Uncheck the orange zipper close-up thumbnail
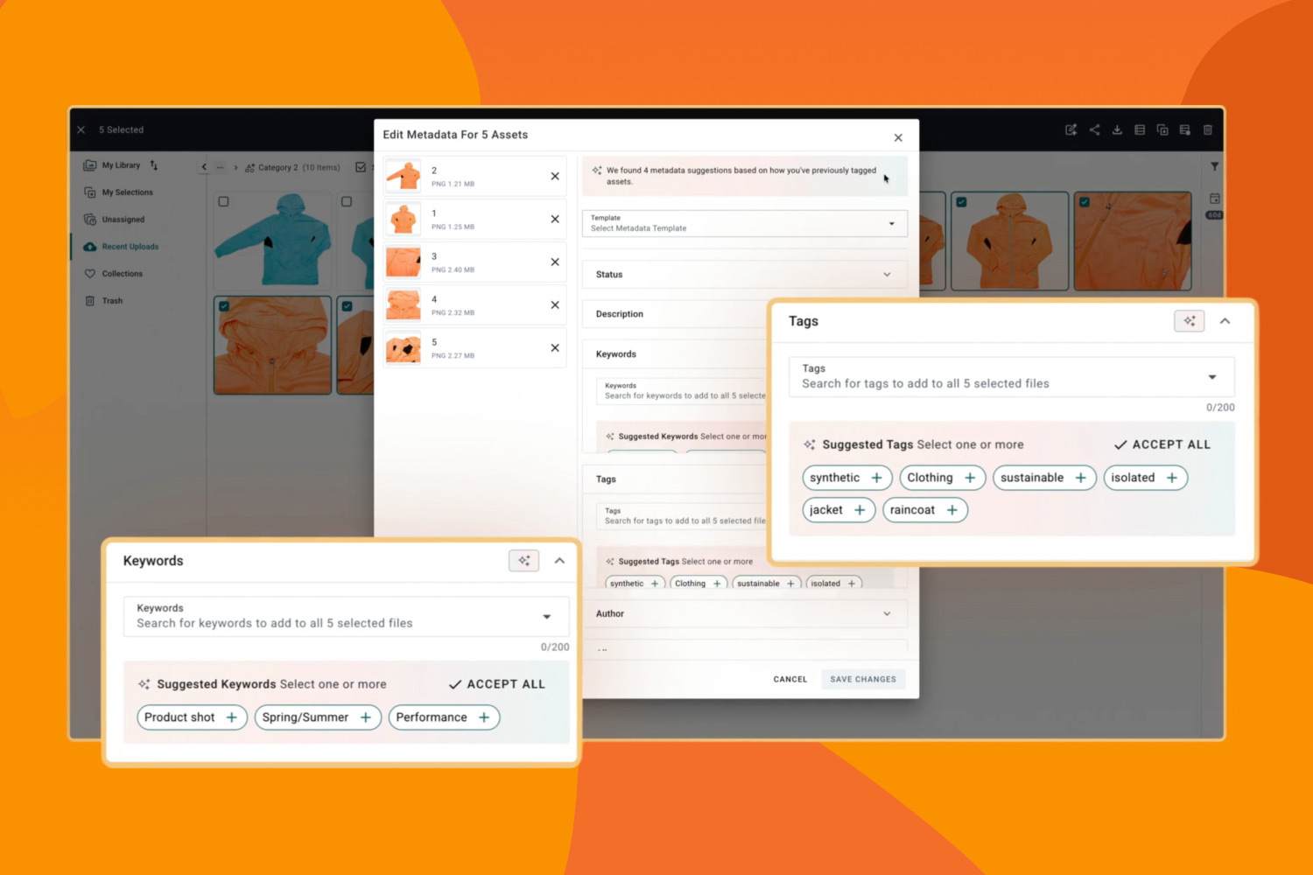This screenshot has height=875, width=1313. [1085, 202]
